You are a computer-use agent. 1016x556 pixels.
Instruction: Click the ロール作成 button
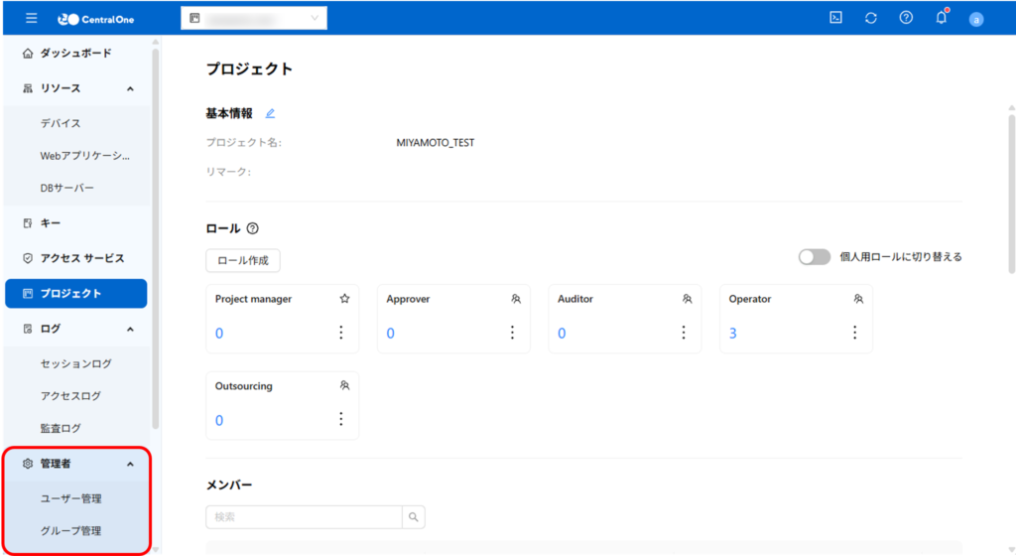pos(243,260)
